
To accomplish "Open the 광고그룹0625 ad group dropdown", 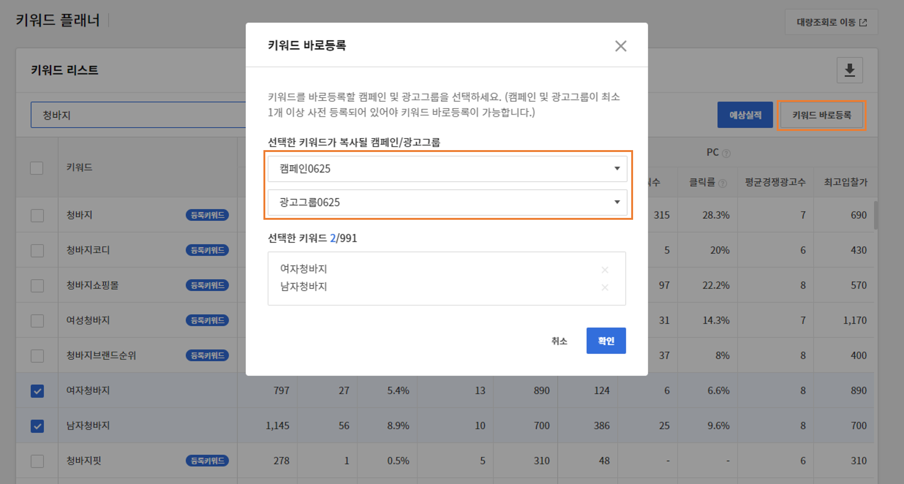I will (x=447, y=202).
